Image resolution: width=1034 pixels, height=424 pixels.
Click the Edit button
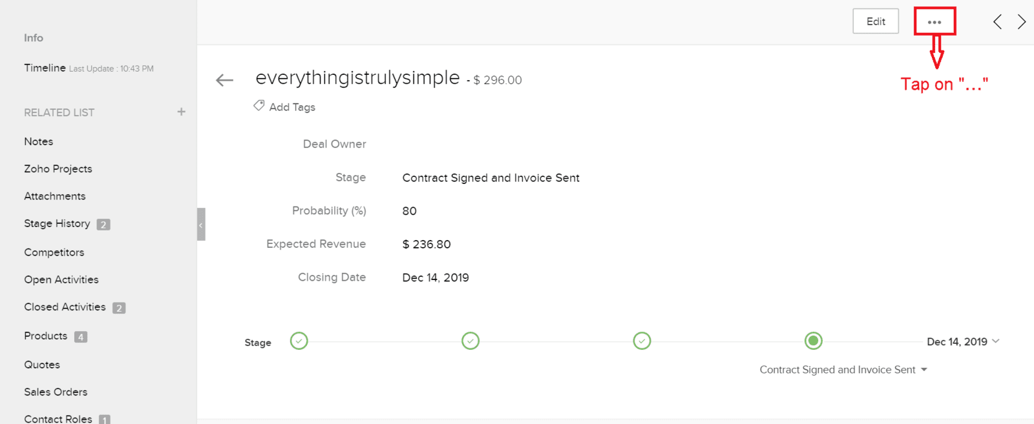point(876,21)
